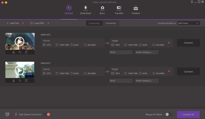Open trim scissors tool for second video

[14, 80]
